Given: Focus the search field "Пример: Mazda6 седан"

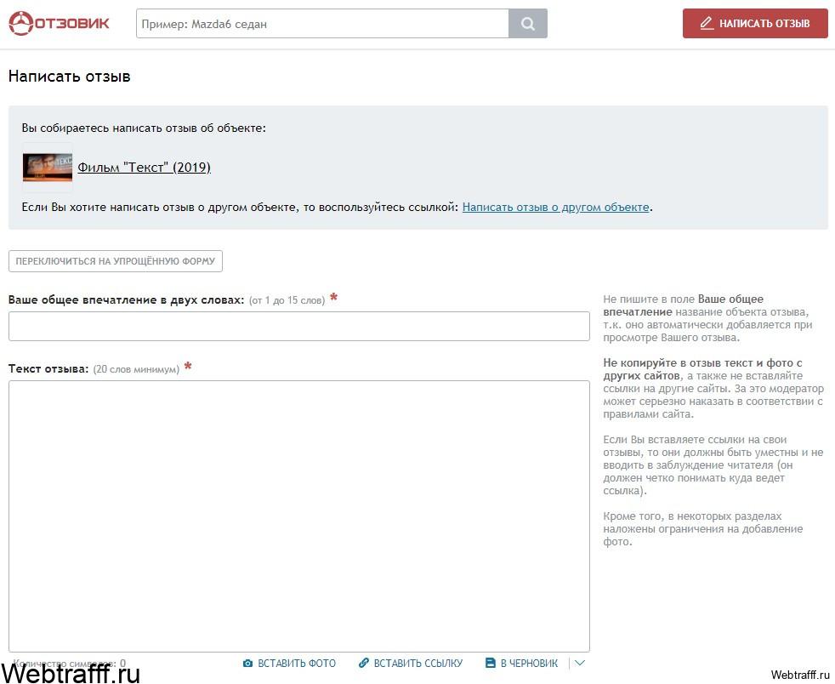Looking at the screenshot, I should (322, 24).
